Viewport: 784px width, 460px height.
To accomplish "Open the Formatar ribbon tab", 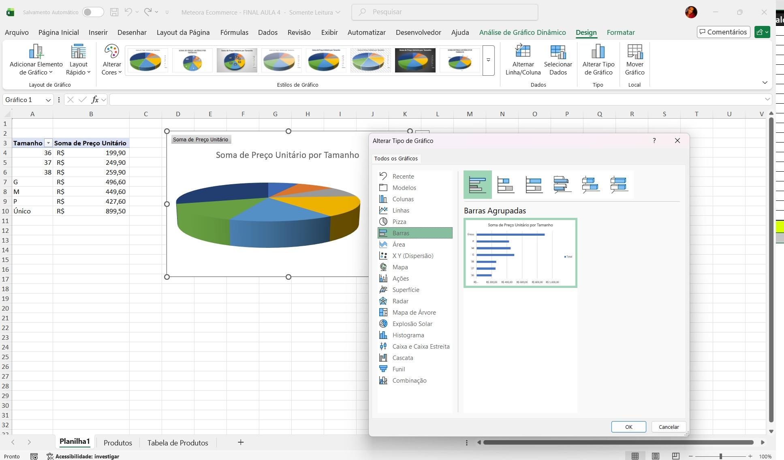I will pyautogui.click(x=620, y=32).
